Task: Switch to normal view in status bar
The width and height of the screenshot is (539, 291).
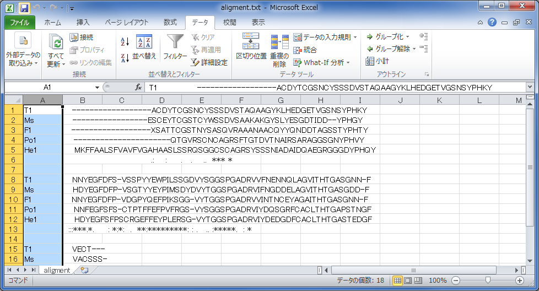Action: (x=397, y=281)
